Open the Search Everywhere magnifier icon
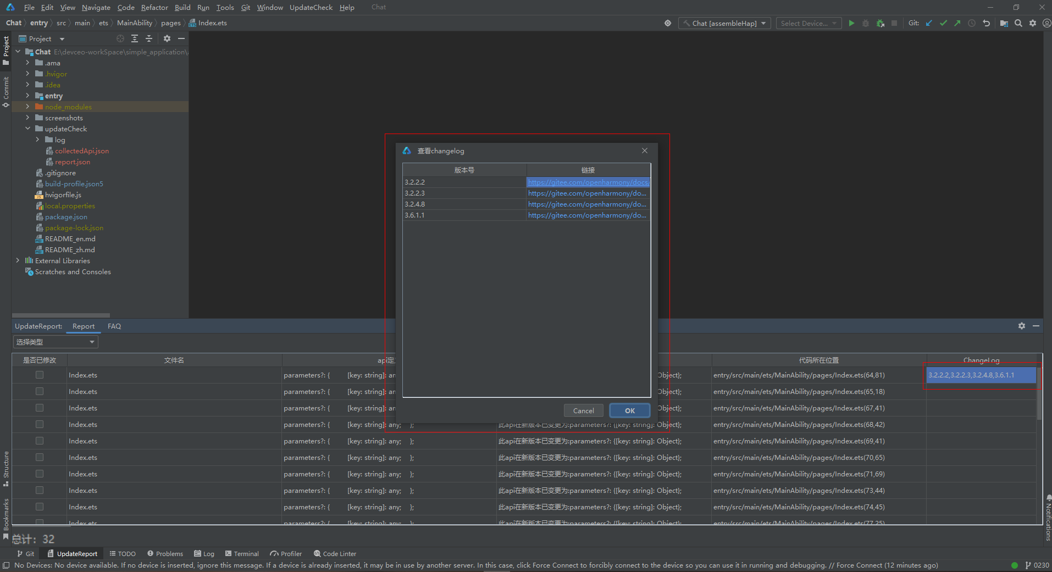The image size is (1052, 572). 1018,23
